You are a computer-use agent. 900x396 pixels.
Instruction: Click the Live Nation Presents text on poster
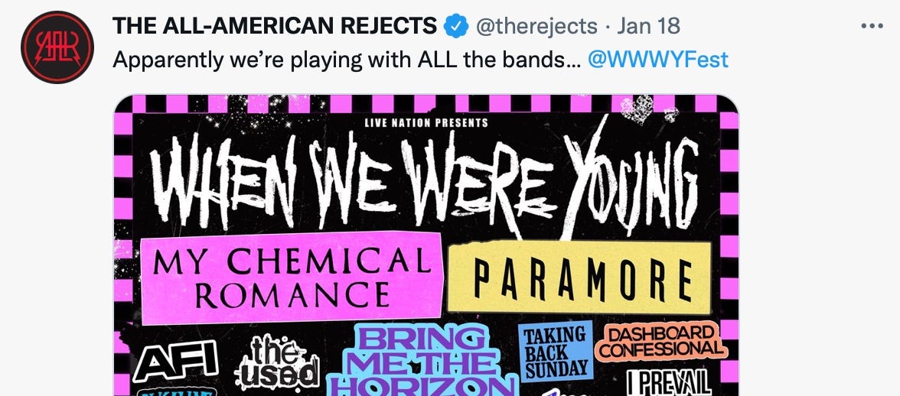pos(426,122)
